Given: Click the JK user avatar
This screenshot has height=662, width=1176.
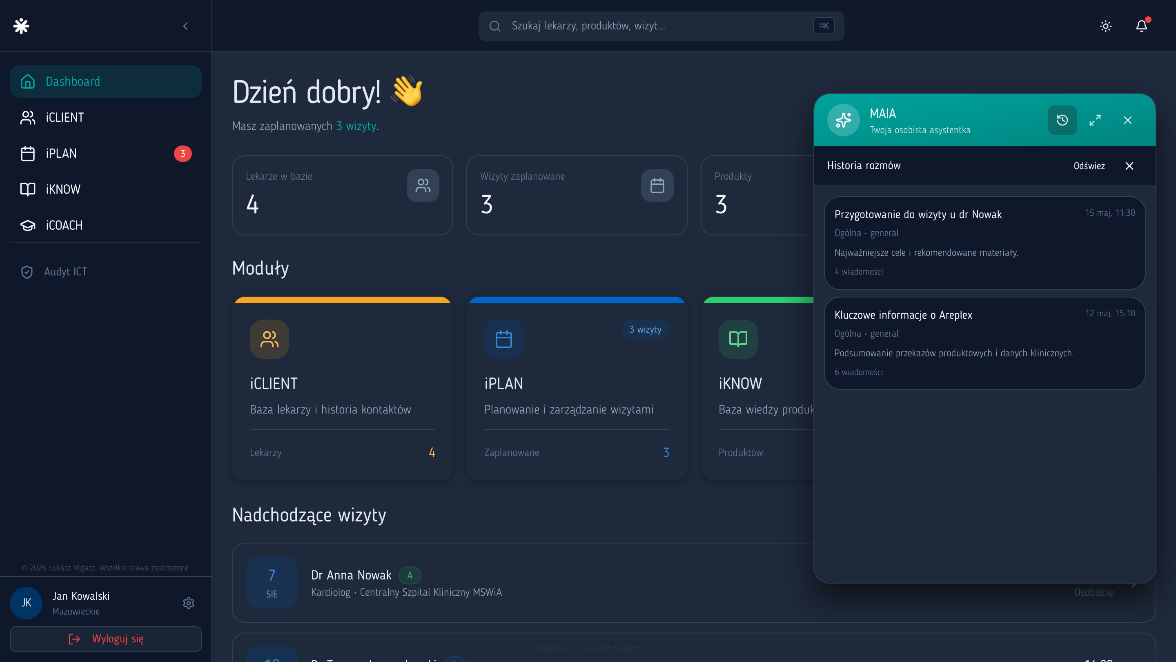Looking at the screenshot, I should (26, 603).
